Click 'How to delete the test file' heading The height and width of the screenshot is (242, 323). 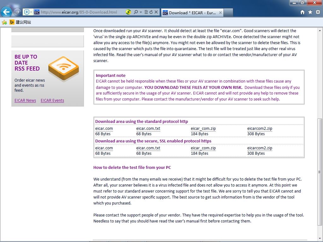click(x=132, y=167)
